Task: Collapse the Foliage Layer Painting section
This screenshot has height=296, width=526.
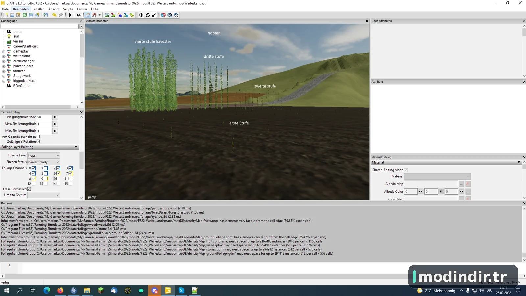Action: pyautogui.click(x=76, y=147)
